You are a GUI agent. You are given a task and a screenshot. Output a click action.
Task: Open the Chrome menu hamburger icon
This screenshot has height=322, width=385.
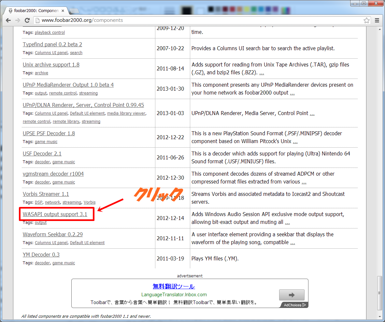377,21
